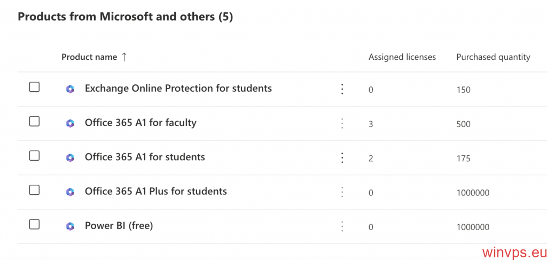This screenshot has width=547, height=260.
Task: Click the Office 365 A1 for students icon
Action: click(70, 158)
